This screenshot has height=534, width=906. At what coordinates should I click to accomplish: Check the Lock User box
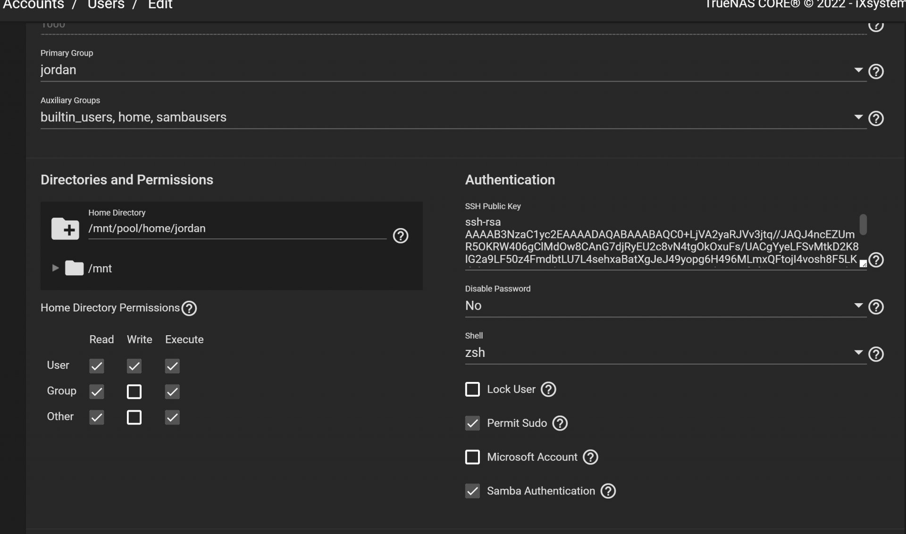[x=472, y=390]
